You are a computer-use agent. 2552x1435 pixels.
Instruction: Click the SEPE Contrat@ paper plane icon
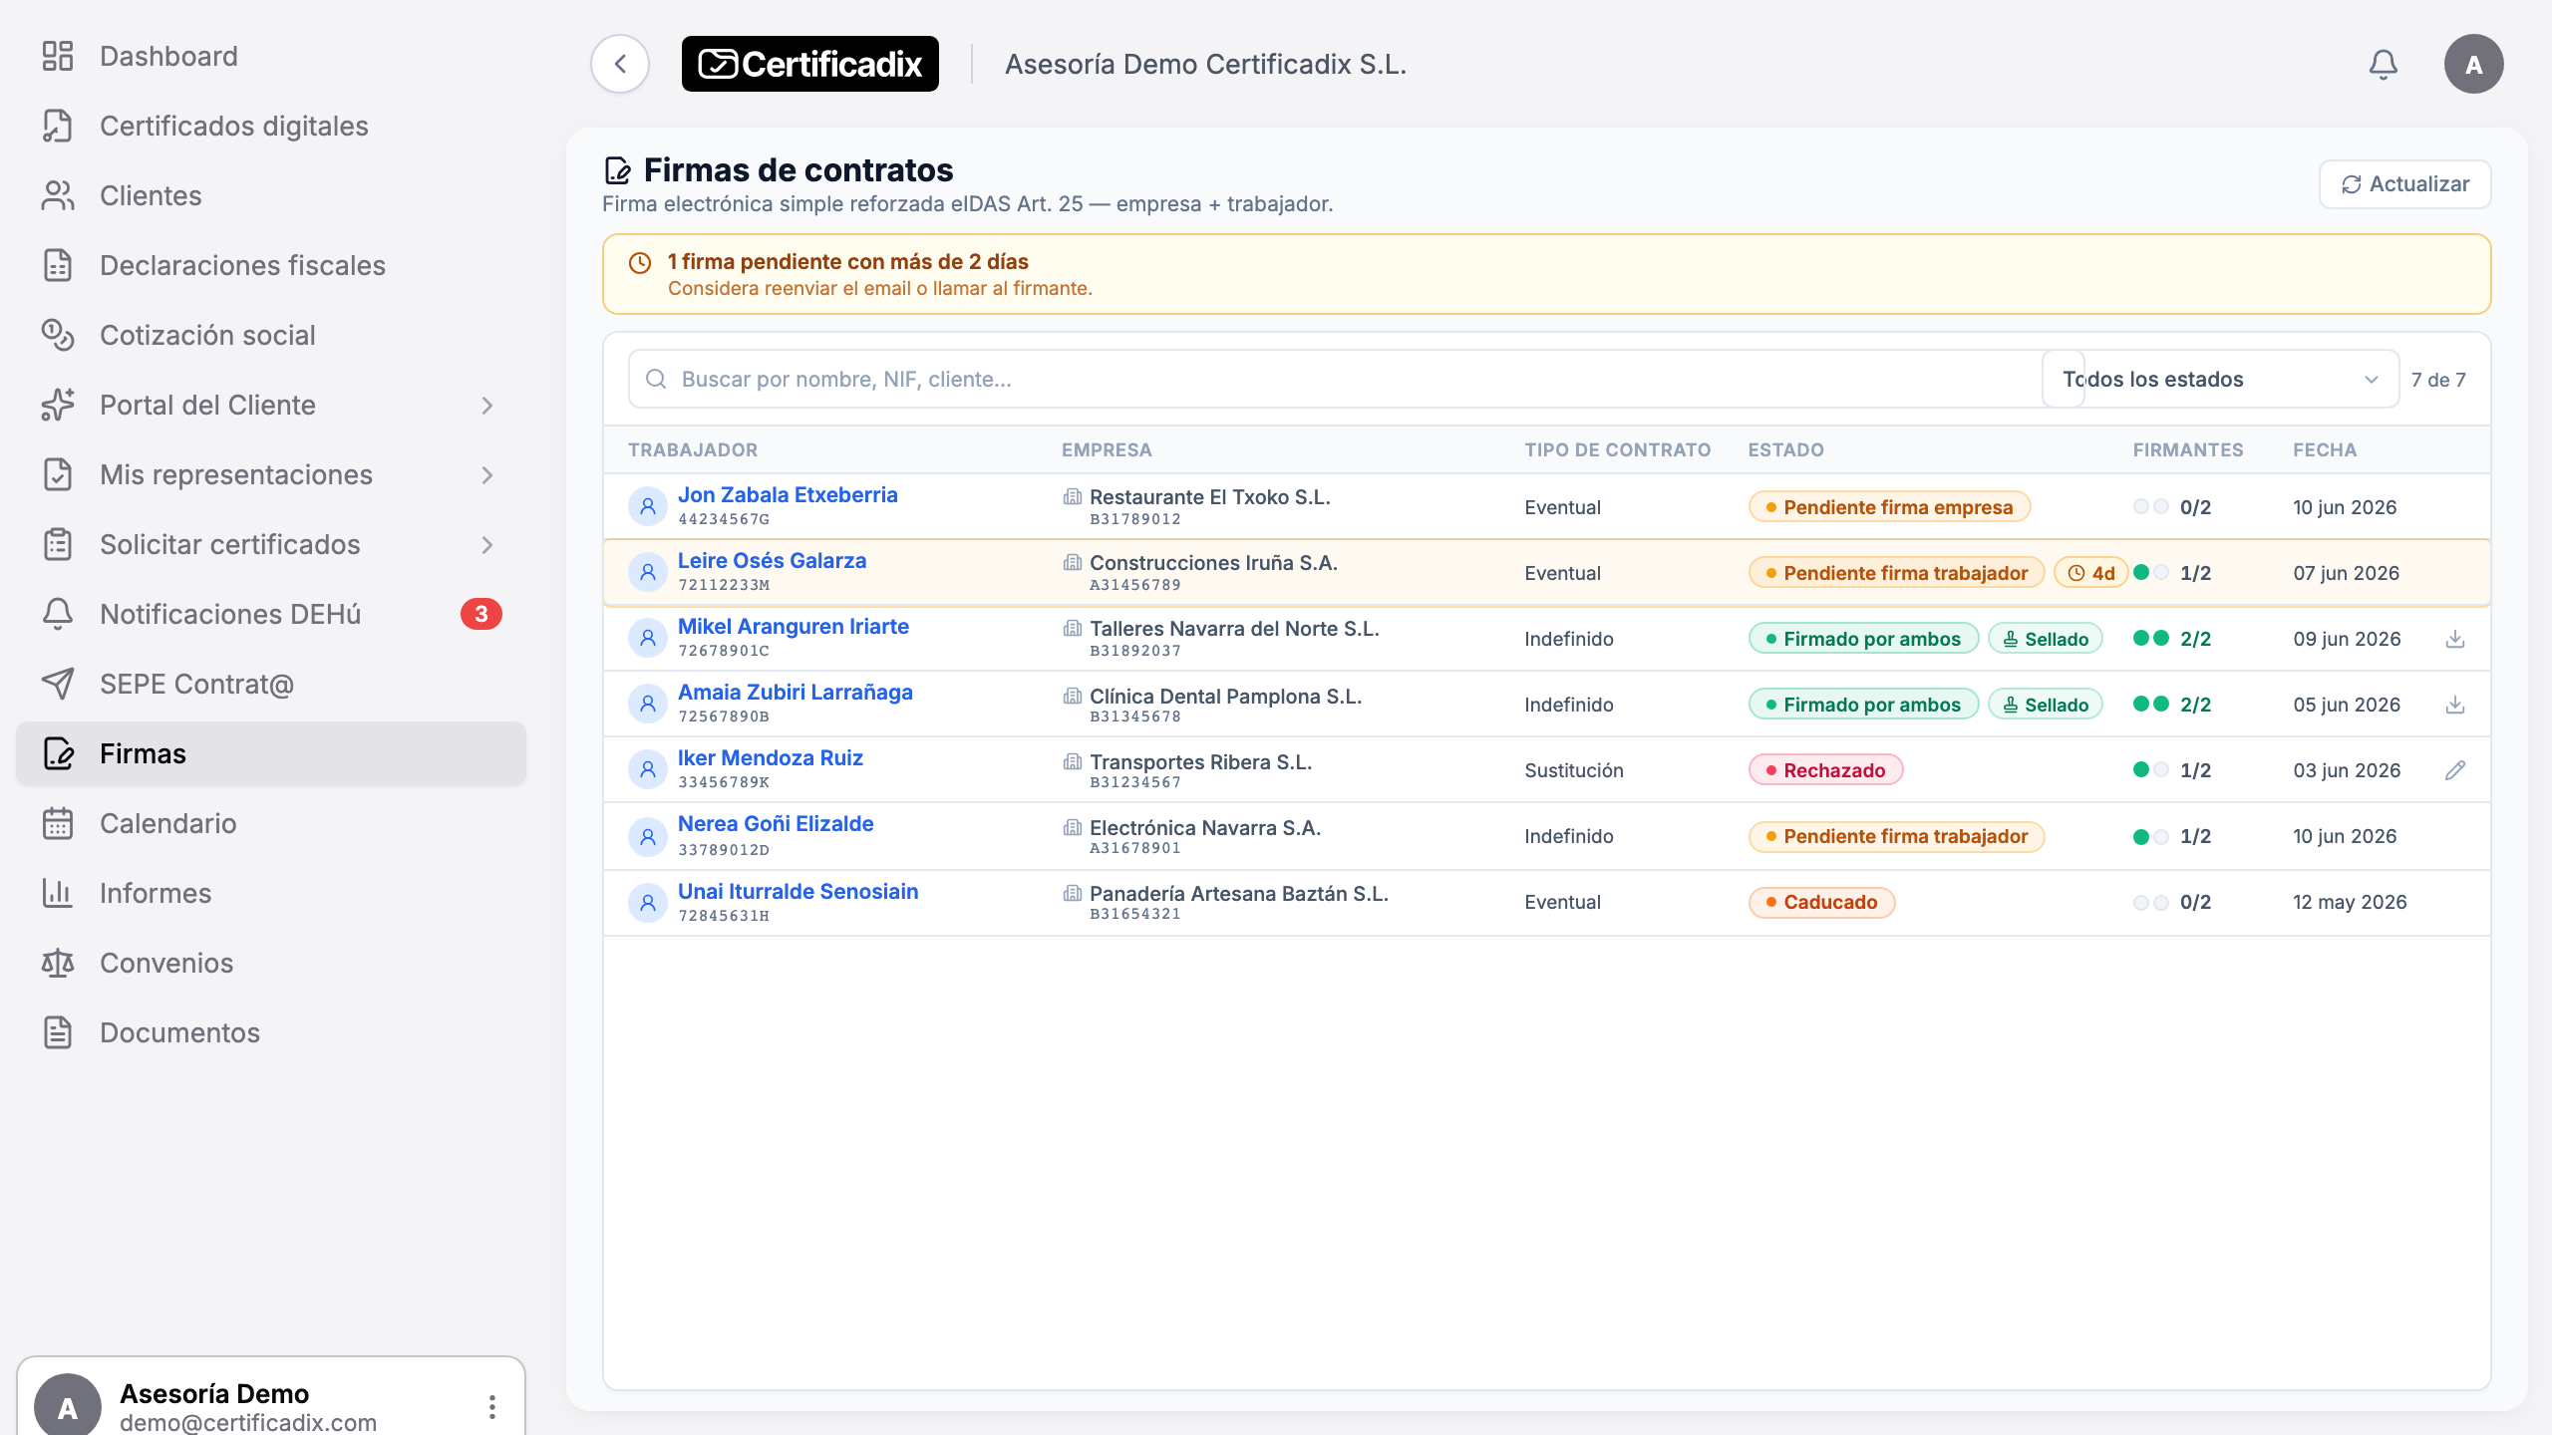(x=58, y=684)
